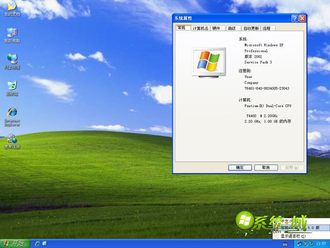Switch to the 高级 tab
Screen dimensions: 330x248
tap(233, 28)
